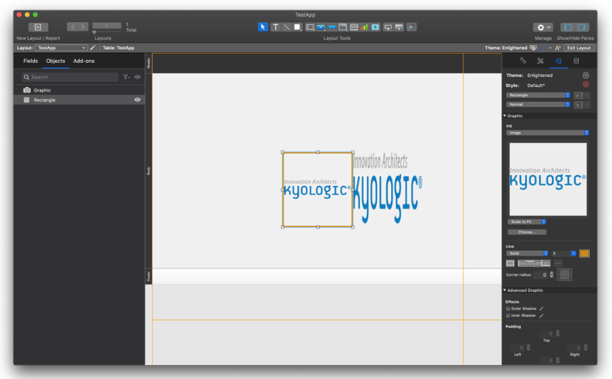Open the line width dropdown
612x379 pixels.
pyautogui.click(x=573, y=253)
